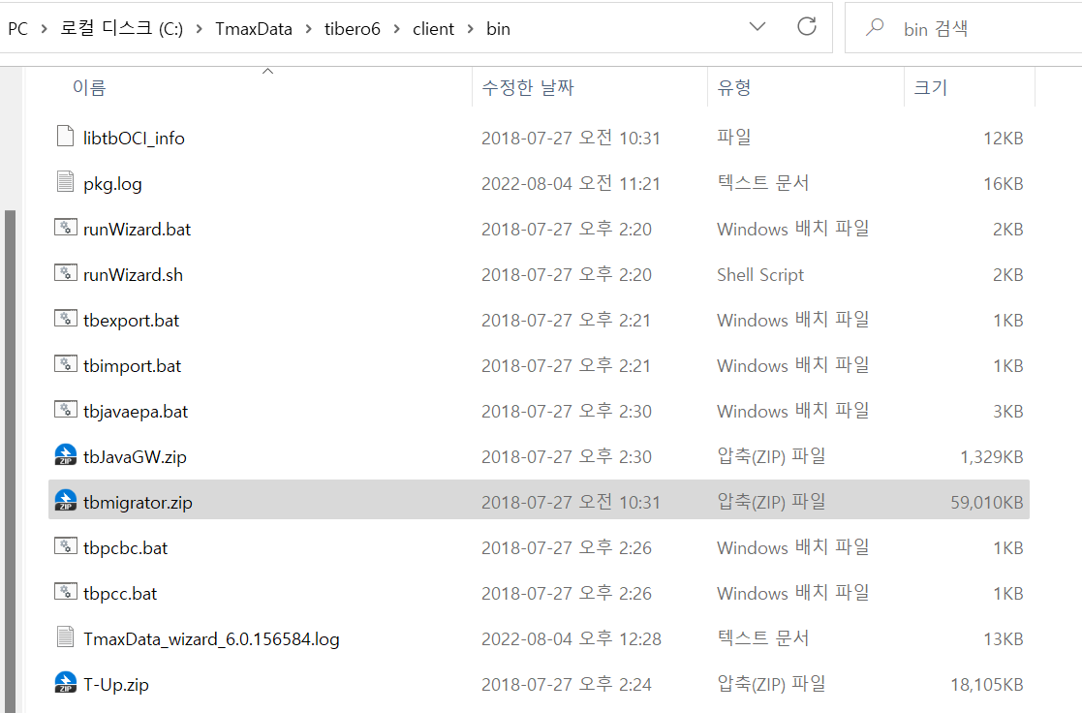Click 텍스트 문서 type of pkg.log
The height and width of the screenshot is (713, 1082).
[x=762, y=183]
